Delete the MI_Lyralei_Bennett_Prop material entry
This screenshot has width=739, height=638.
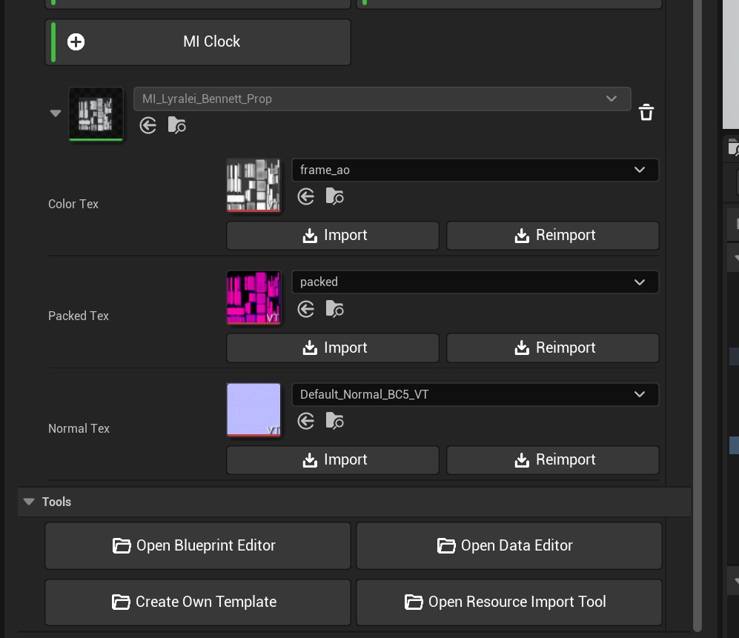coord(646,112)
